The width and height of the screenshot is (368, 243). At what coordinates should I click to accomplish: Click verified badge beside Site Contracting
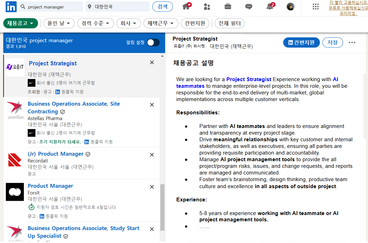(x=62, y=112)
